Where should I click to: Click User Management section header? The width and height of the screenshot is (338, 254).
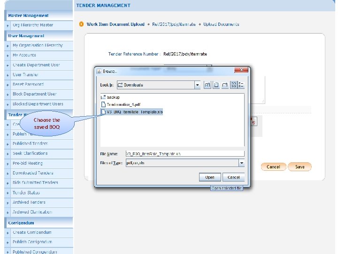[x=26, y=36]
